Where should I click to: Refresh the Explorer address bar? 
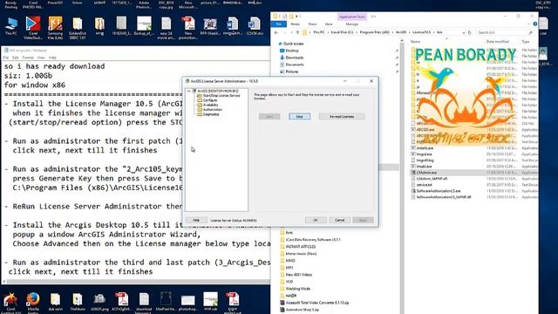[469, 32]
